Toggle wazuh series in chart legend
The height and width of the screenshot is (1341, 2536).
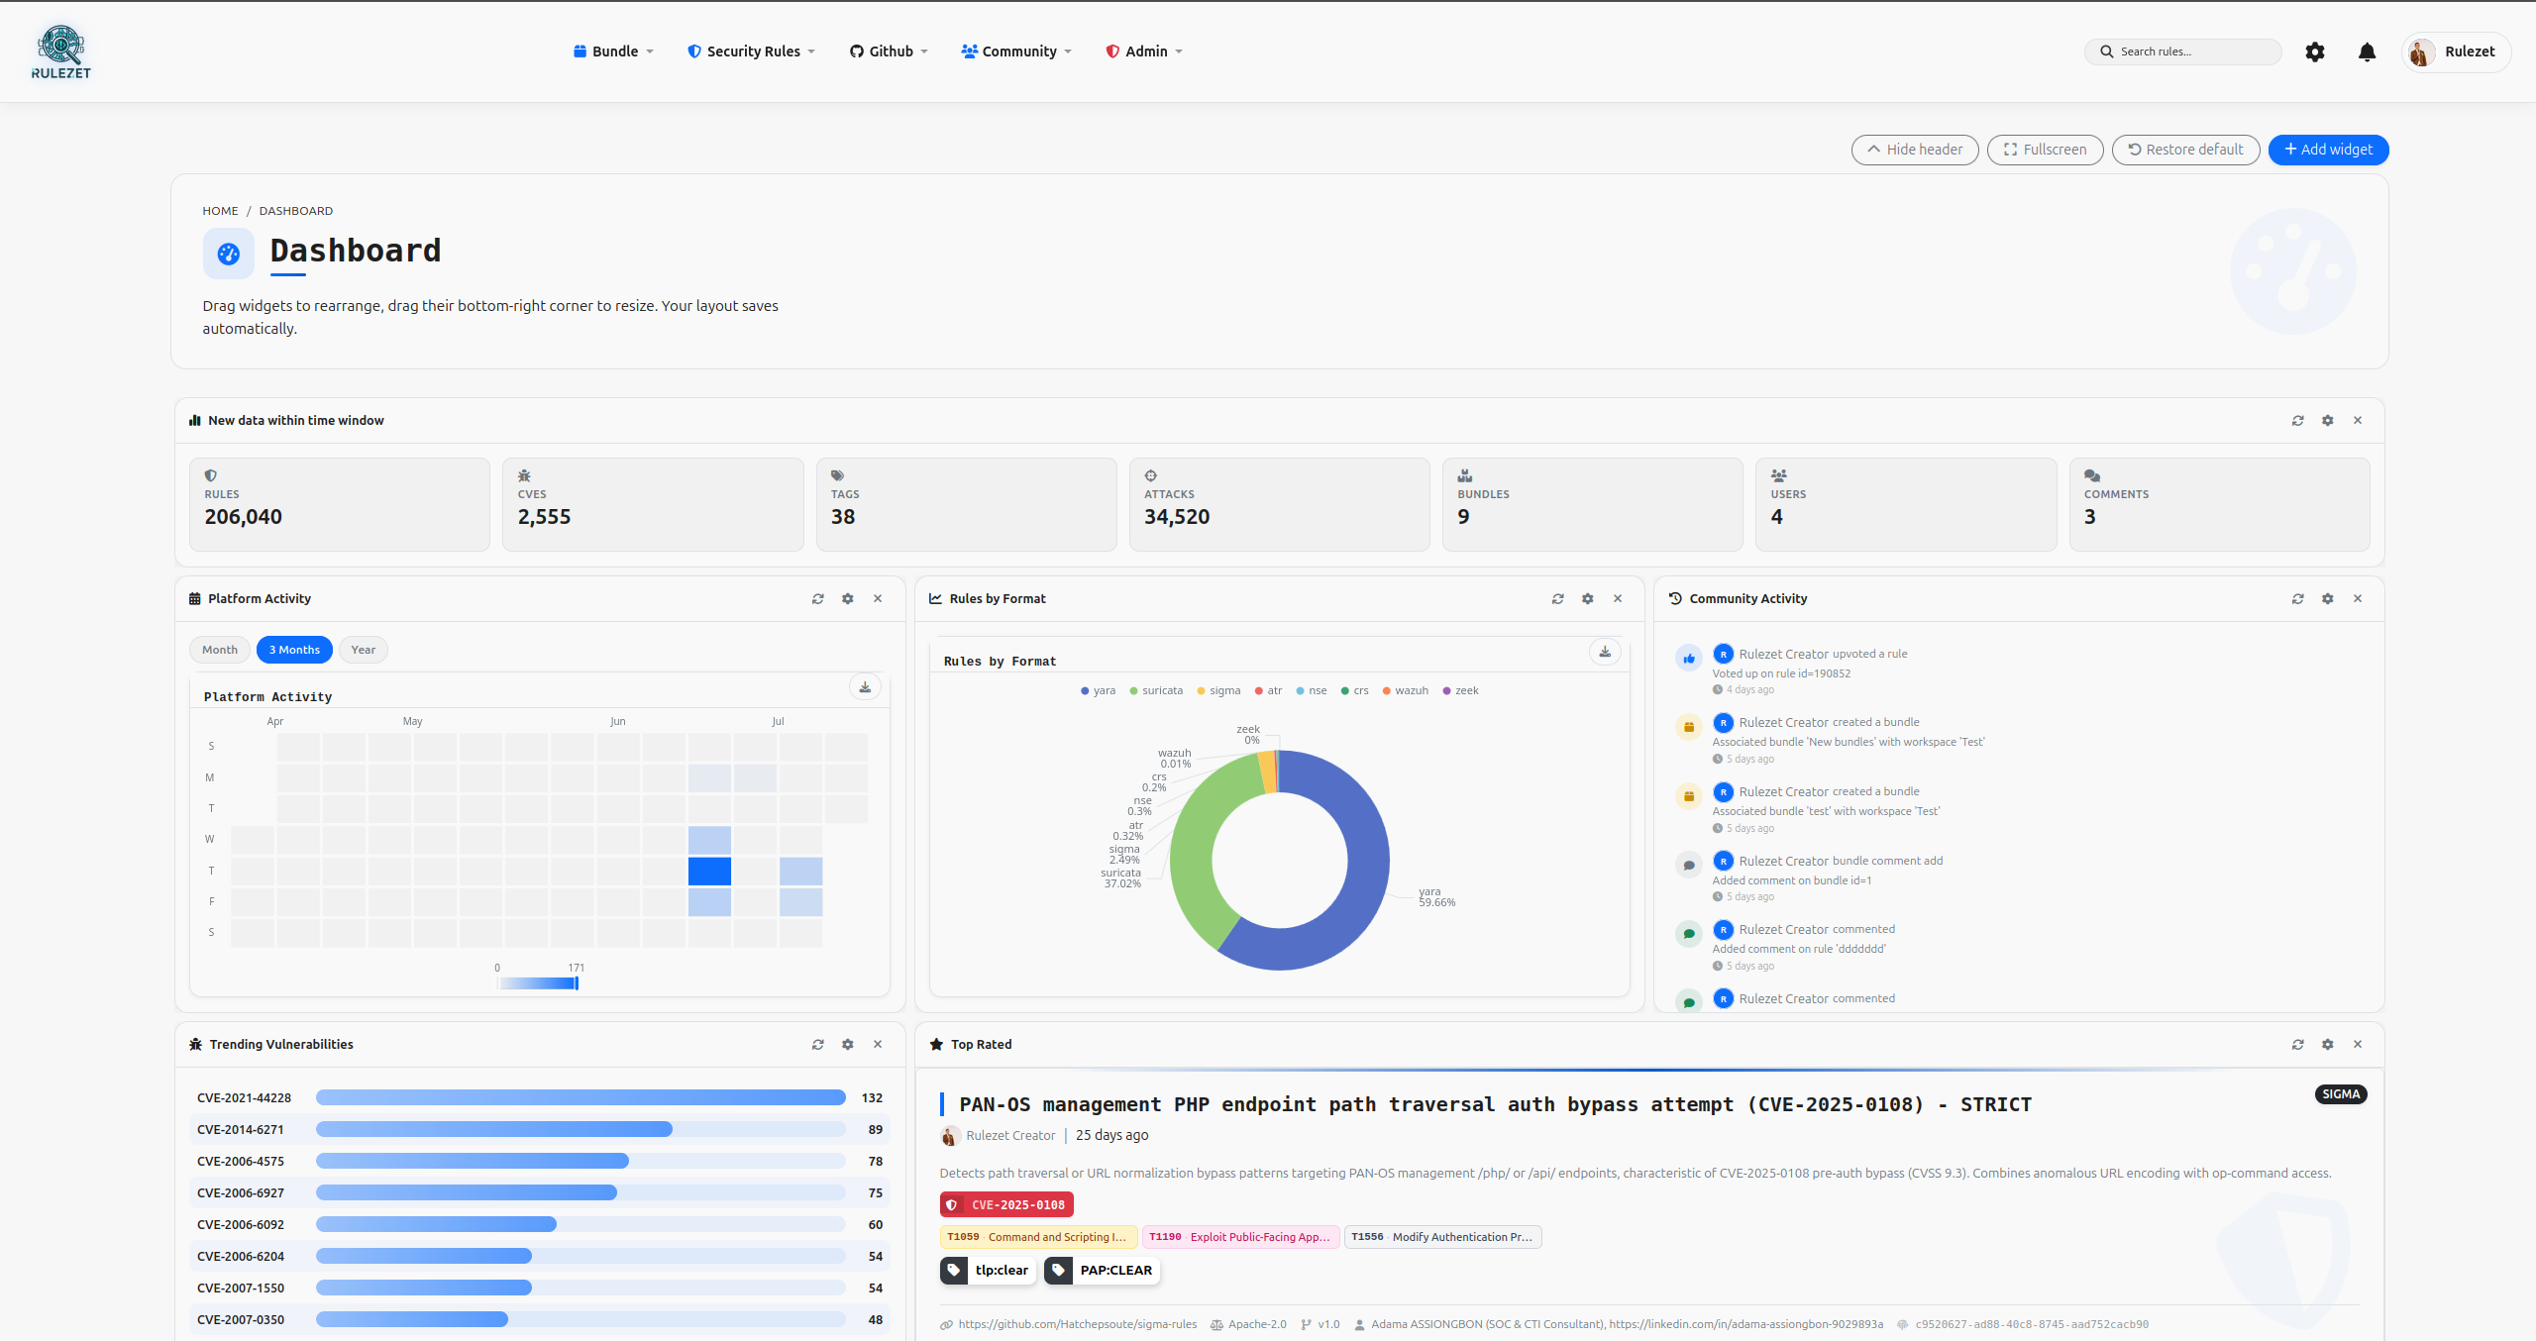(x=1406, y=691)
